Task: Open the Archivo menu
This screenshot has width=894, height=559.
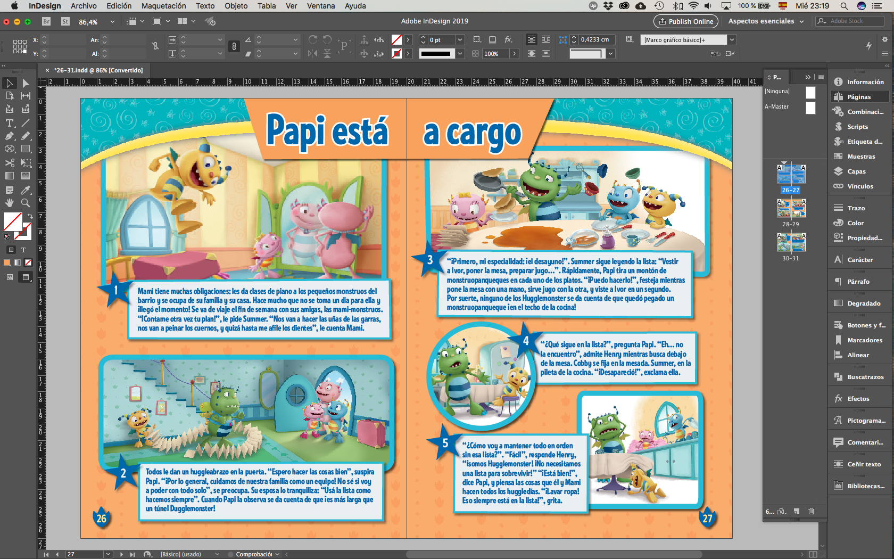Action: [x=84, y=6]
